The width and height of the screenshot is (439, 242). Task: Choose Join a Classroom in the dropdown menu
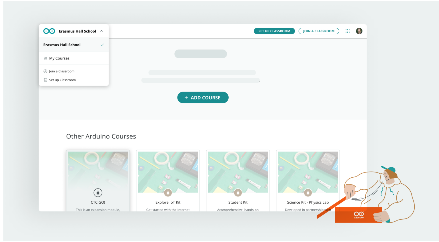[62, 71]
